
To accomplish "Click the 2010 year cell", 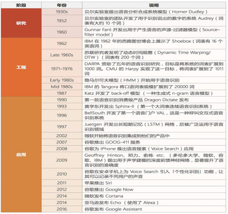I will 62,174.
